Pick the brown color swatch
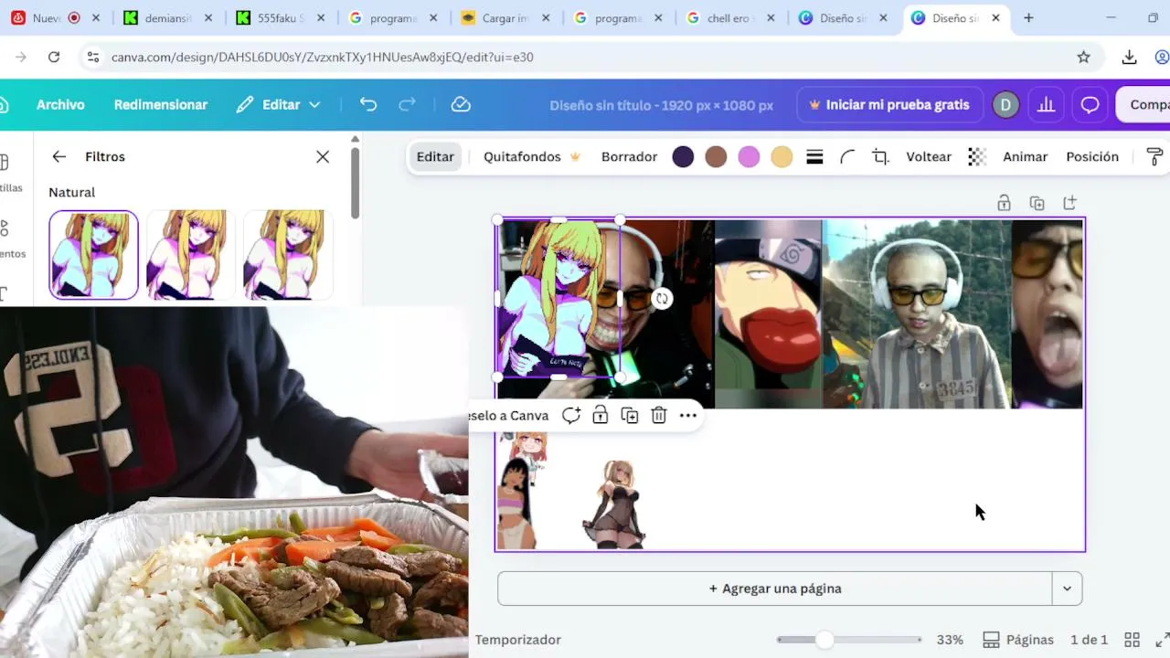The image size is (1170, 658). (x=716, y=157)
